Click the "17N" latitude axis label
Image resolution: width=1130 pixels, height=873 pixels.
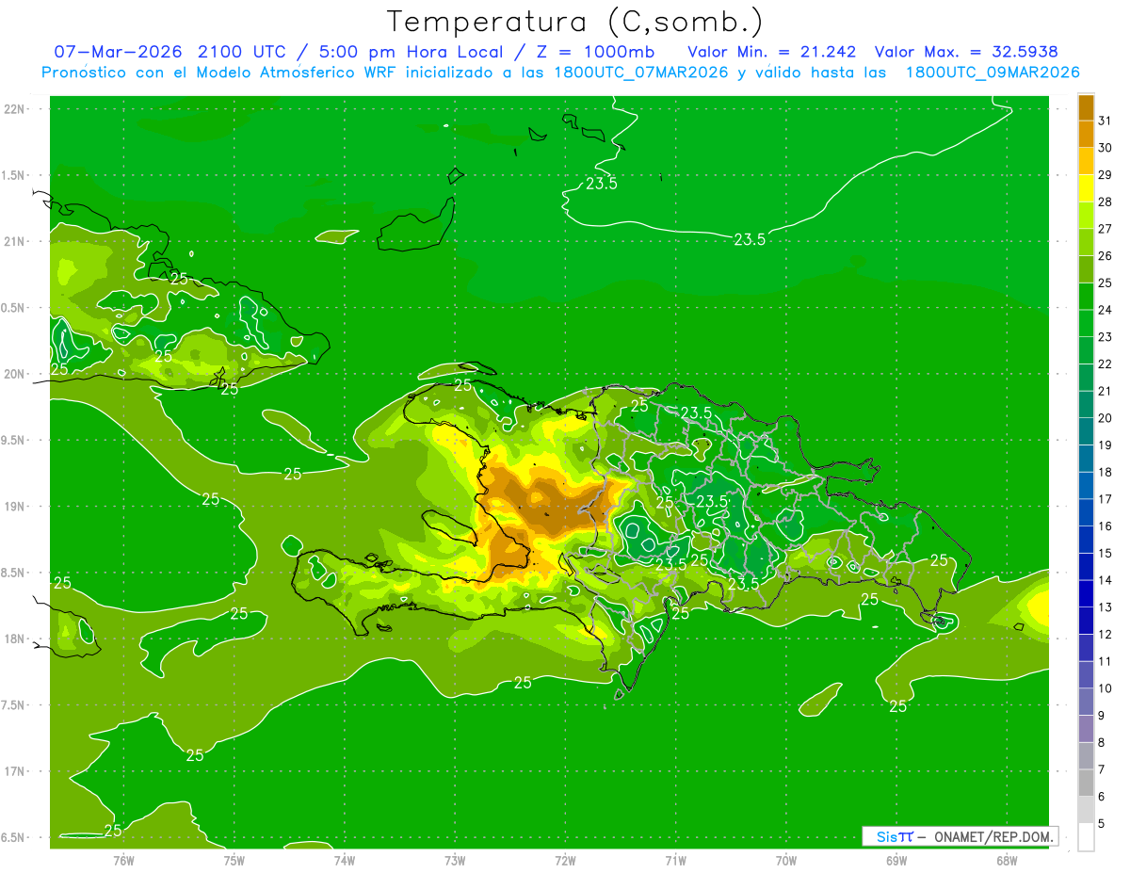point(14,771)
